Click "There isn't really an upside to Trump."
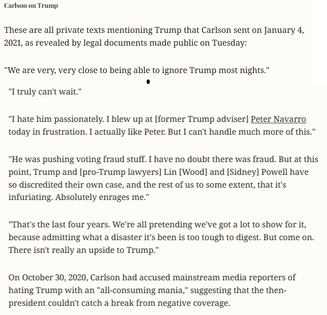 pos(84,250)
